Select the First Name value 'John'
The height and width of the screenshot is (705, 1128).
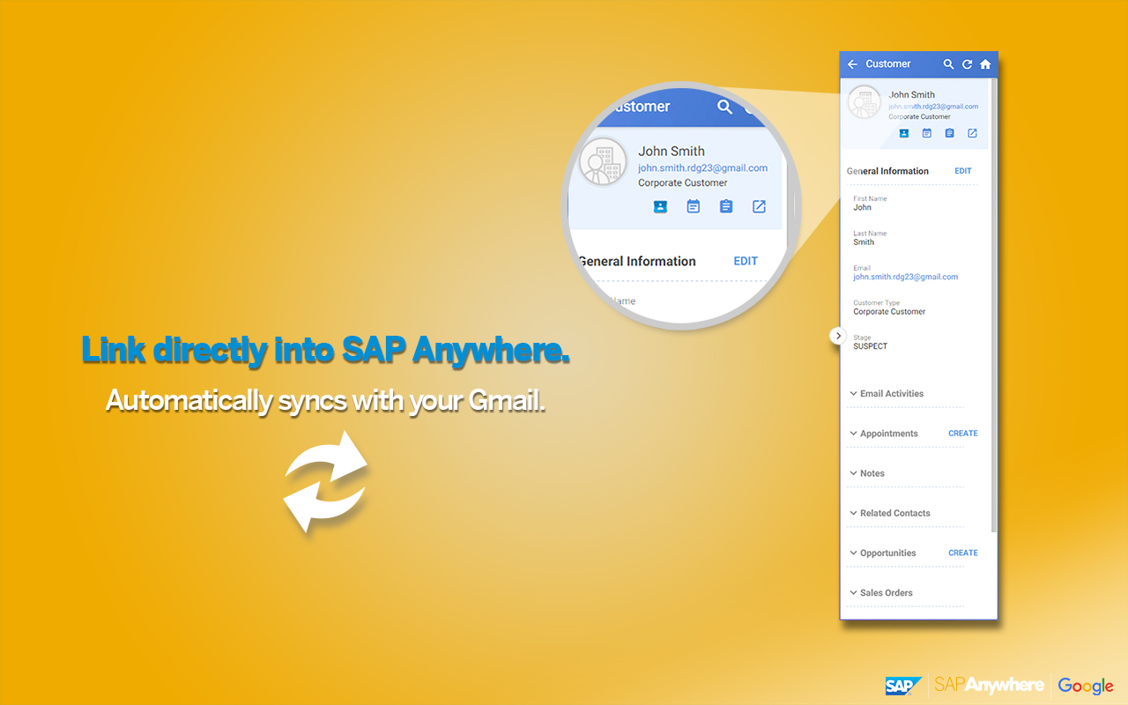coord(862,208)
